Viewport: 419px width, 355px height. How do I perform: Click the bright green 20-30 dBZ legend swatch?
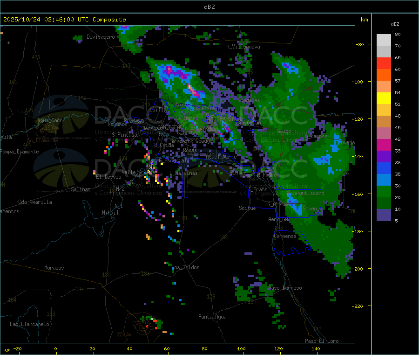tap(384, 191)
